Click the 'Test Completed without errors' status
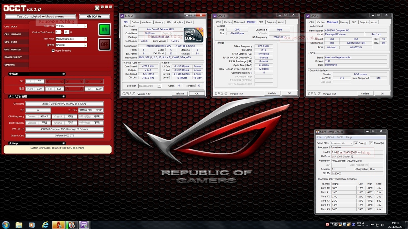Image resolution: width=408 pixels, height=229 pixels. click(40, 17)
